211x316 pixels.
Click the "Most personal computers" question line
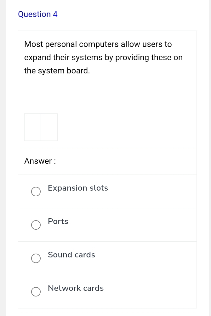coord(98,44)
